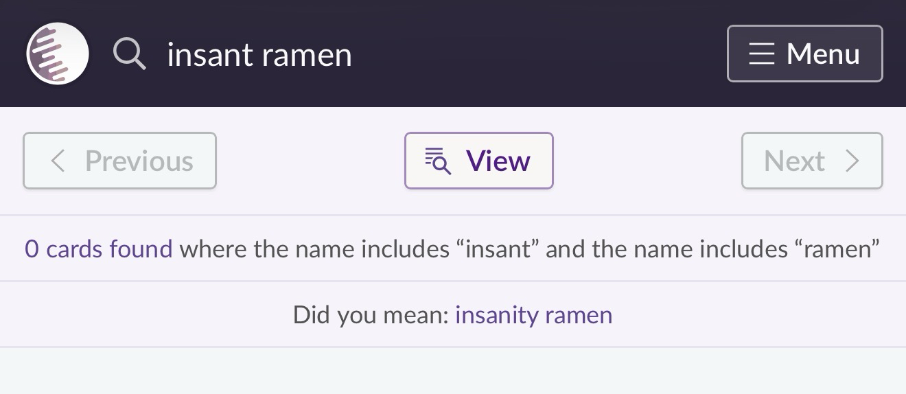Follow the 0 cards found link
The height and width of the screenshot is (394, 906).
[98, 248]
